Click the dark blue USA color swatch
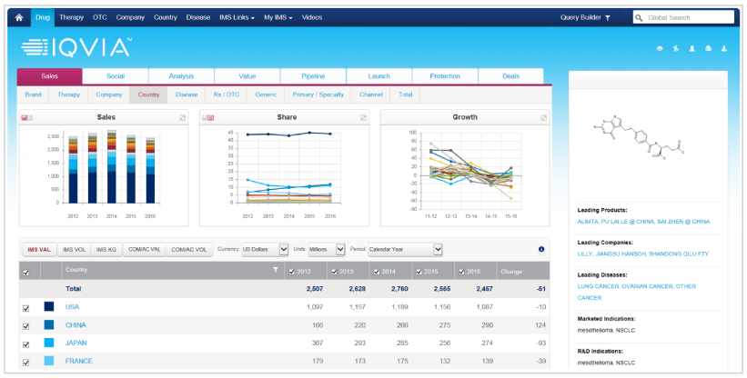This screenshot has width=747, height=378. coord(49,308)
